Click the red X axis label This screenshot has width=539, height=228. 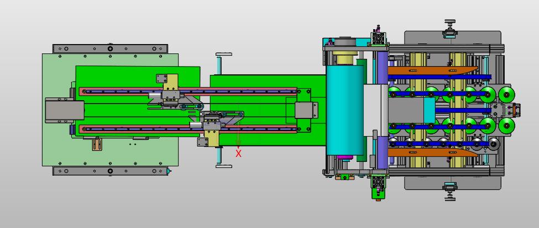(x=238, y=154)
